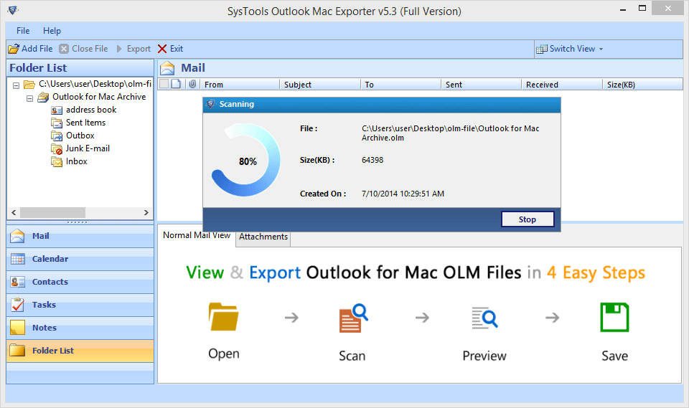The image size is (689, 408).
Task: Click the Export arrow icon
Action: [119, 49]
